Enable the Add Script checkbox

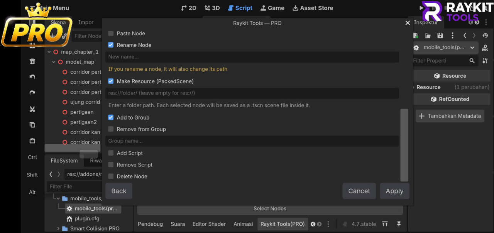pos(111,153)
